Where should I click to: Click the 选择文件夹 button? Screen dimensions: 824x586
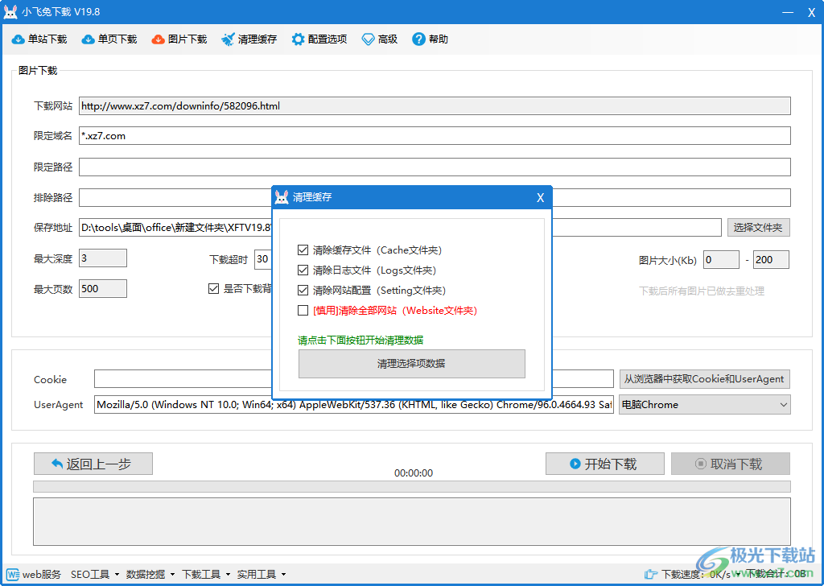click(x=758, y=228)
